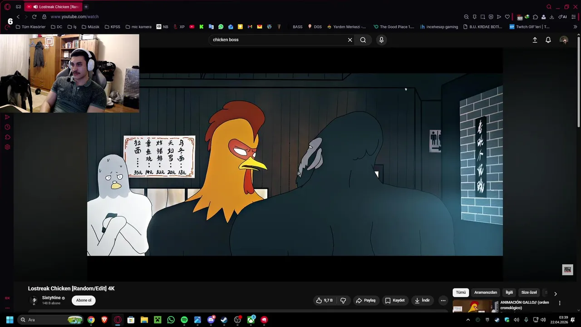Click the address bar URL
The height and width of the screenshot is (327, 581).
(x=74, y=17)
